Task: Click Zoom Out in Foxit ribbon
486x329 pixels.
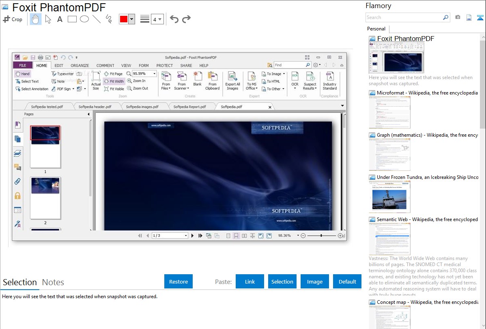Action: 138,88
